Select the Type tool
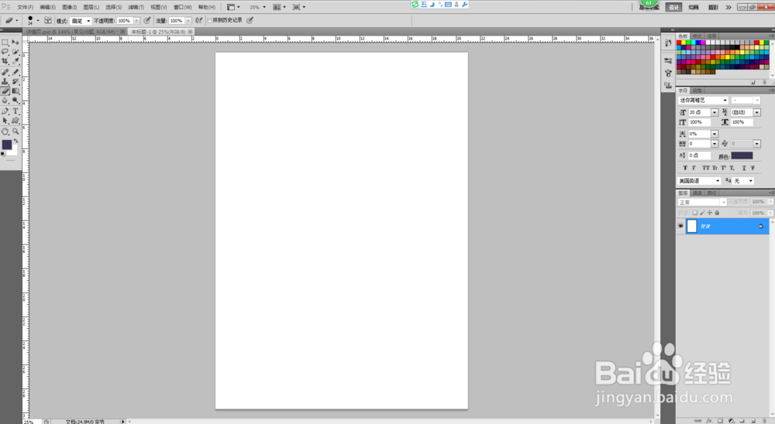 point(15,111)
